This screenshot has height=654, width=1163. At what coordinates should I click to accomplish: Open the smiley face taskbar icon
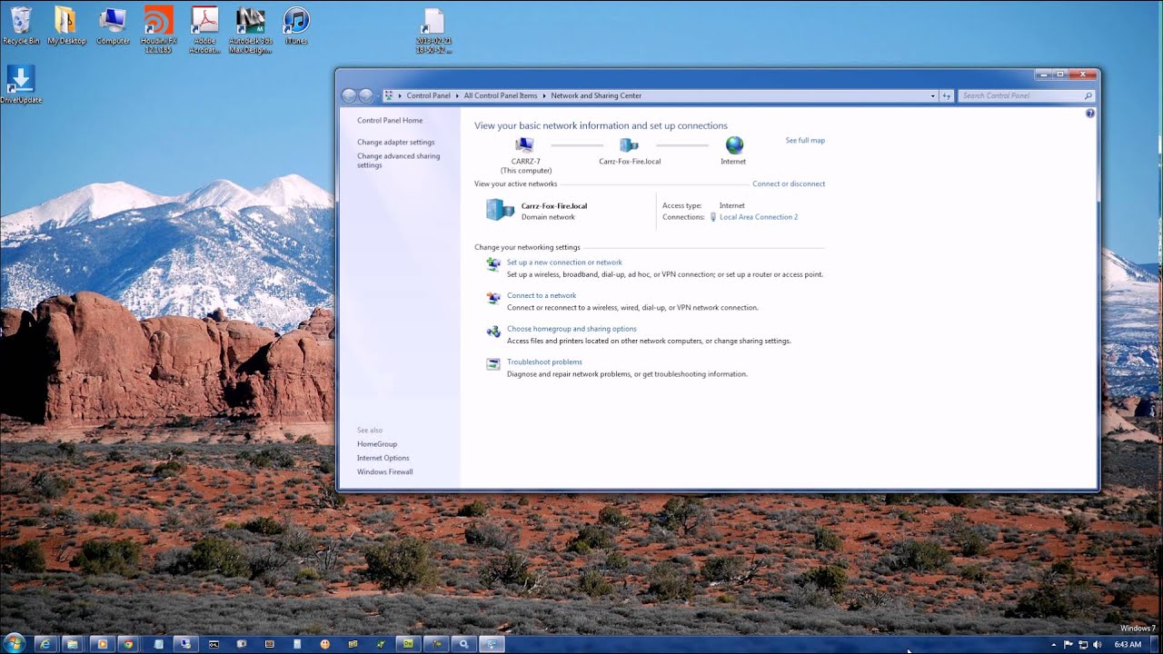coord(324,644)
